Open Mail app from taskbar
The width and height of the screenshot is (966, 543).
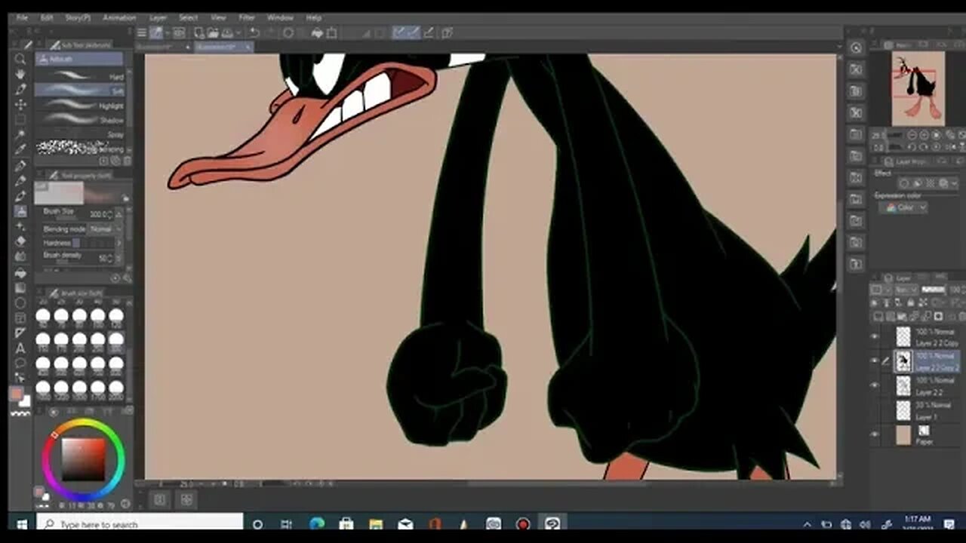coord(405,524)
